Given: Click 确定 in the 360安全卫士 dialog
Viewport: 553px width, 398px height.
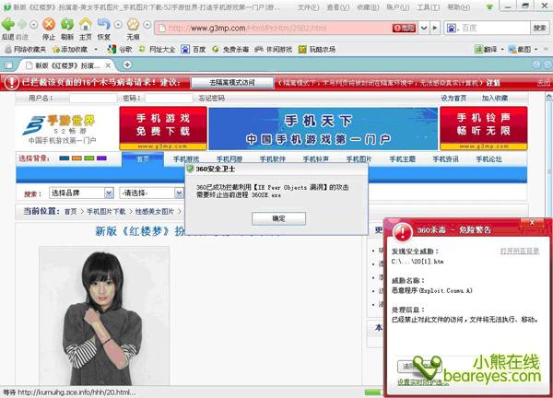Looking at the screenshot, I should 278,218.
